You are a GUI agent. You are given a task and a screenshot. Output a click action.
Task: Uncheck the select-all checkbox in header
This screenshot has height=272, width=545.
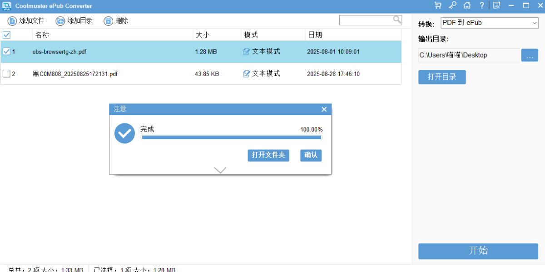click(6, 34)
